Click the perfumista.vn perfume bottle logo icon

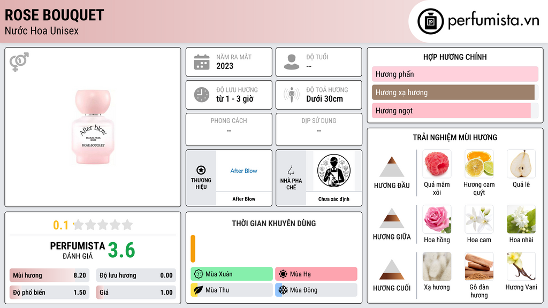pos(430,21)
